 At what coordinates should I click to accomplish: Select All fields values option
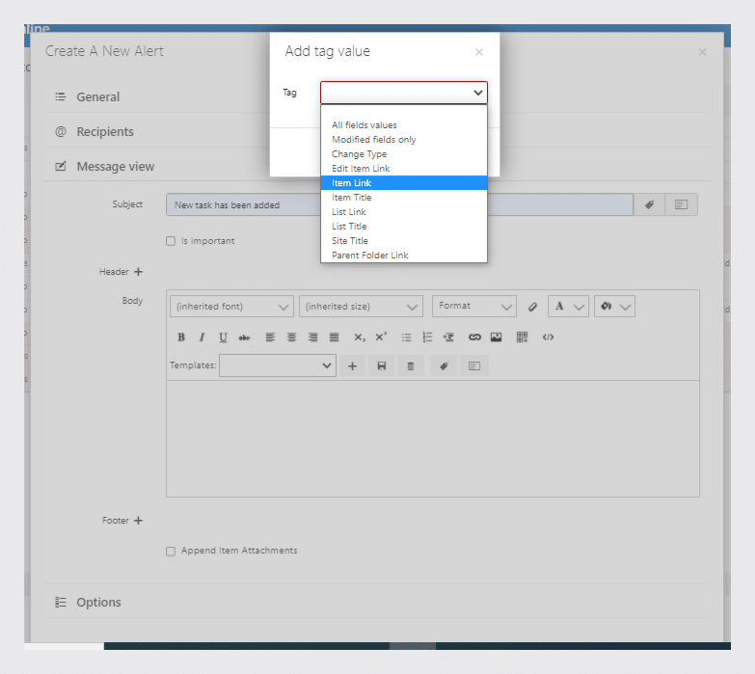(x=403, y=125)
